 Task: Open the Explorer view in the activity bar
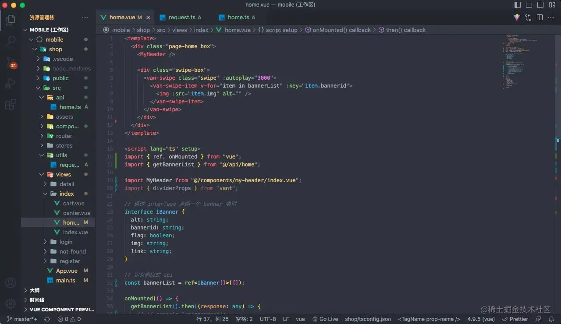[10, 20]
